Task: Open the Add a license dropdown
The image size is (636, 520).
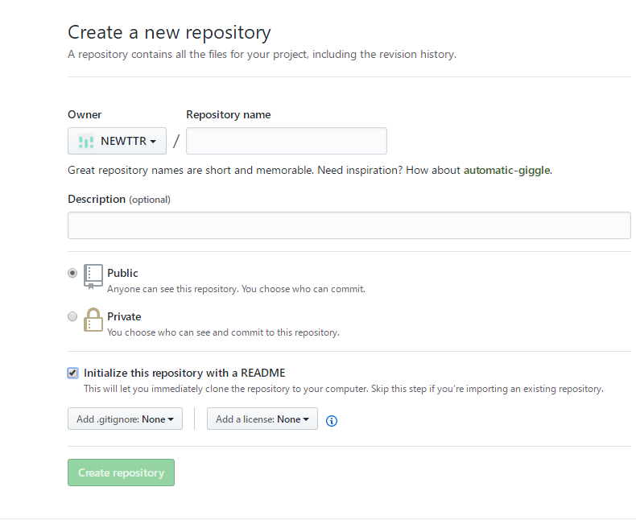Action: (262, 419)
